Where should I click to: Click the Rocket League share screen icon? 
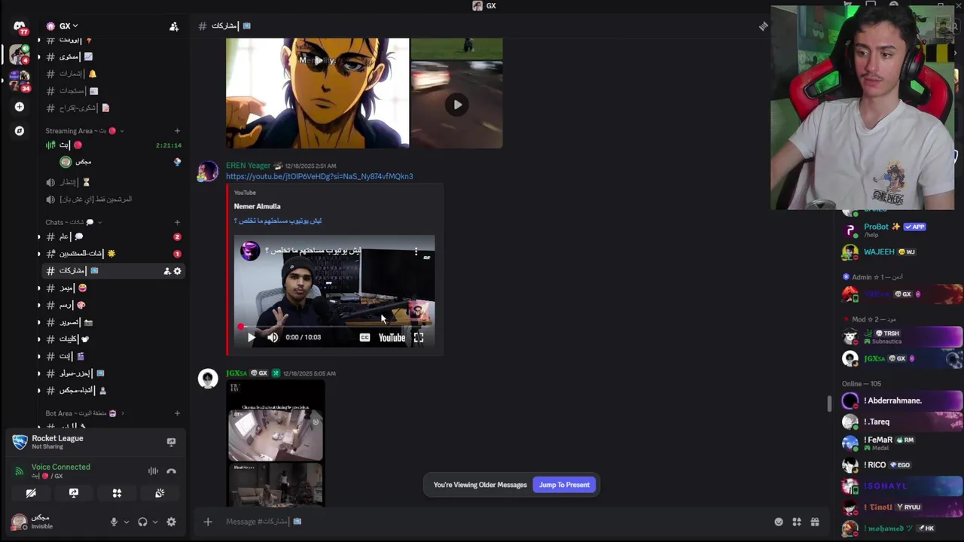(171, 442)
